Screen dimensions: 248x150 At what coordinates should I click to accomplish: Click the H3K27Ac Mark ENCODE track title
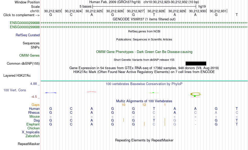144,72
